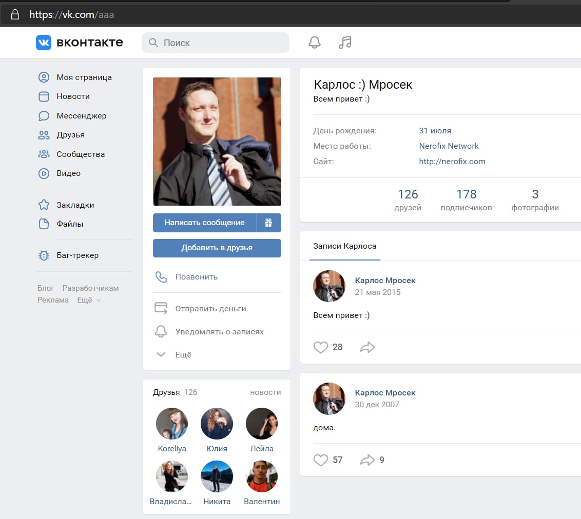Send a gift via gift icon
This screenshot has width=581, height=519.
tap(268, 223)
